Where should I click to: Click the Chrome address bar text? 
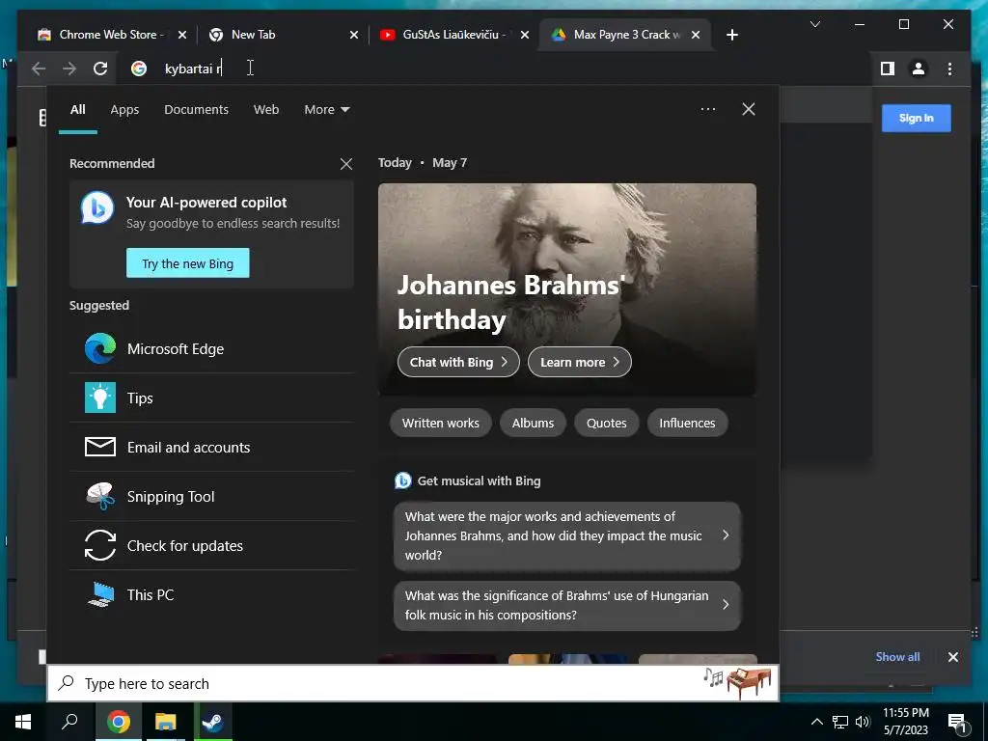coord(193,69)
